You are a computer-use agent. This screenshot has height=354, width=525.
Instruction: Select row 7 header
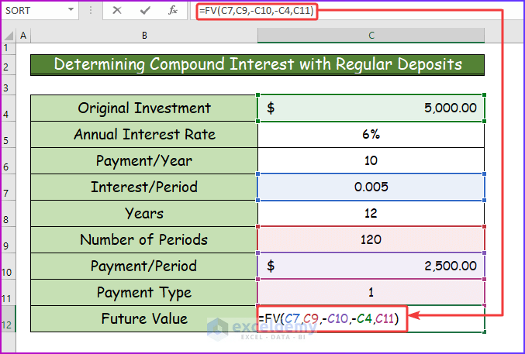(9, 187)
